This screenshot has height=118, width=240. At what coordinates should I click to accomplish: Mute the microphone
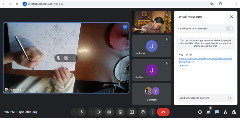[82, 112]
